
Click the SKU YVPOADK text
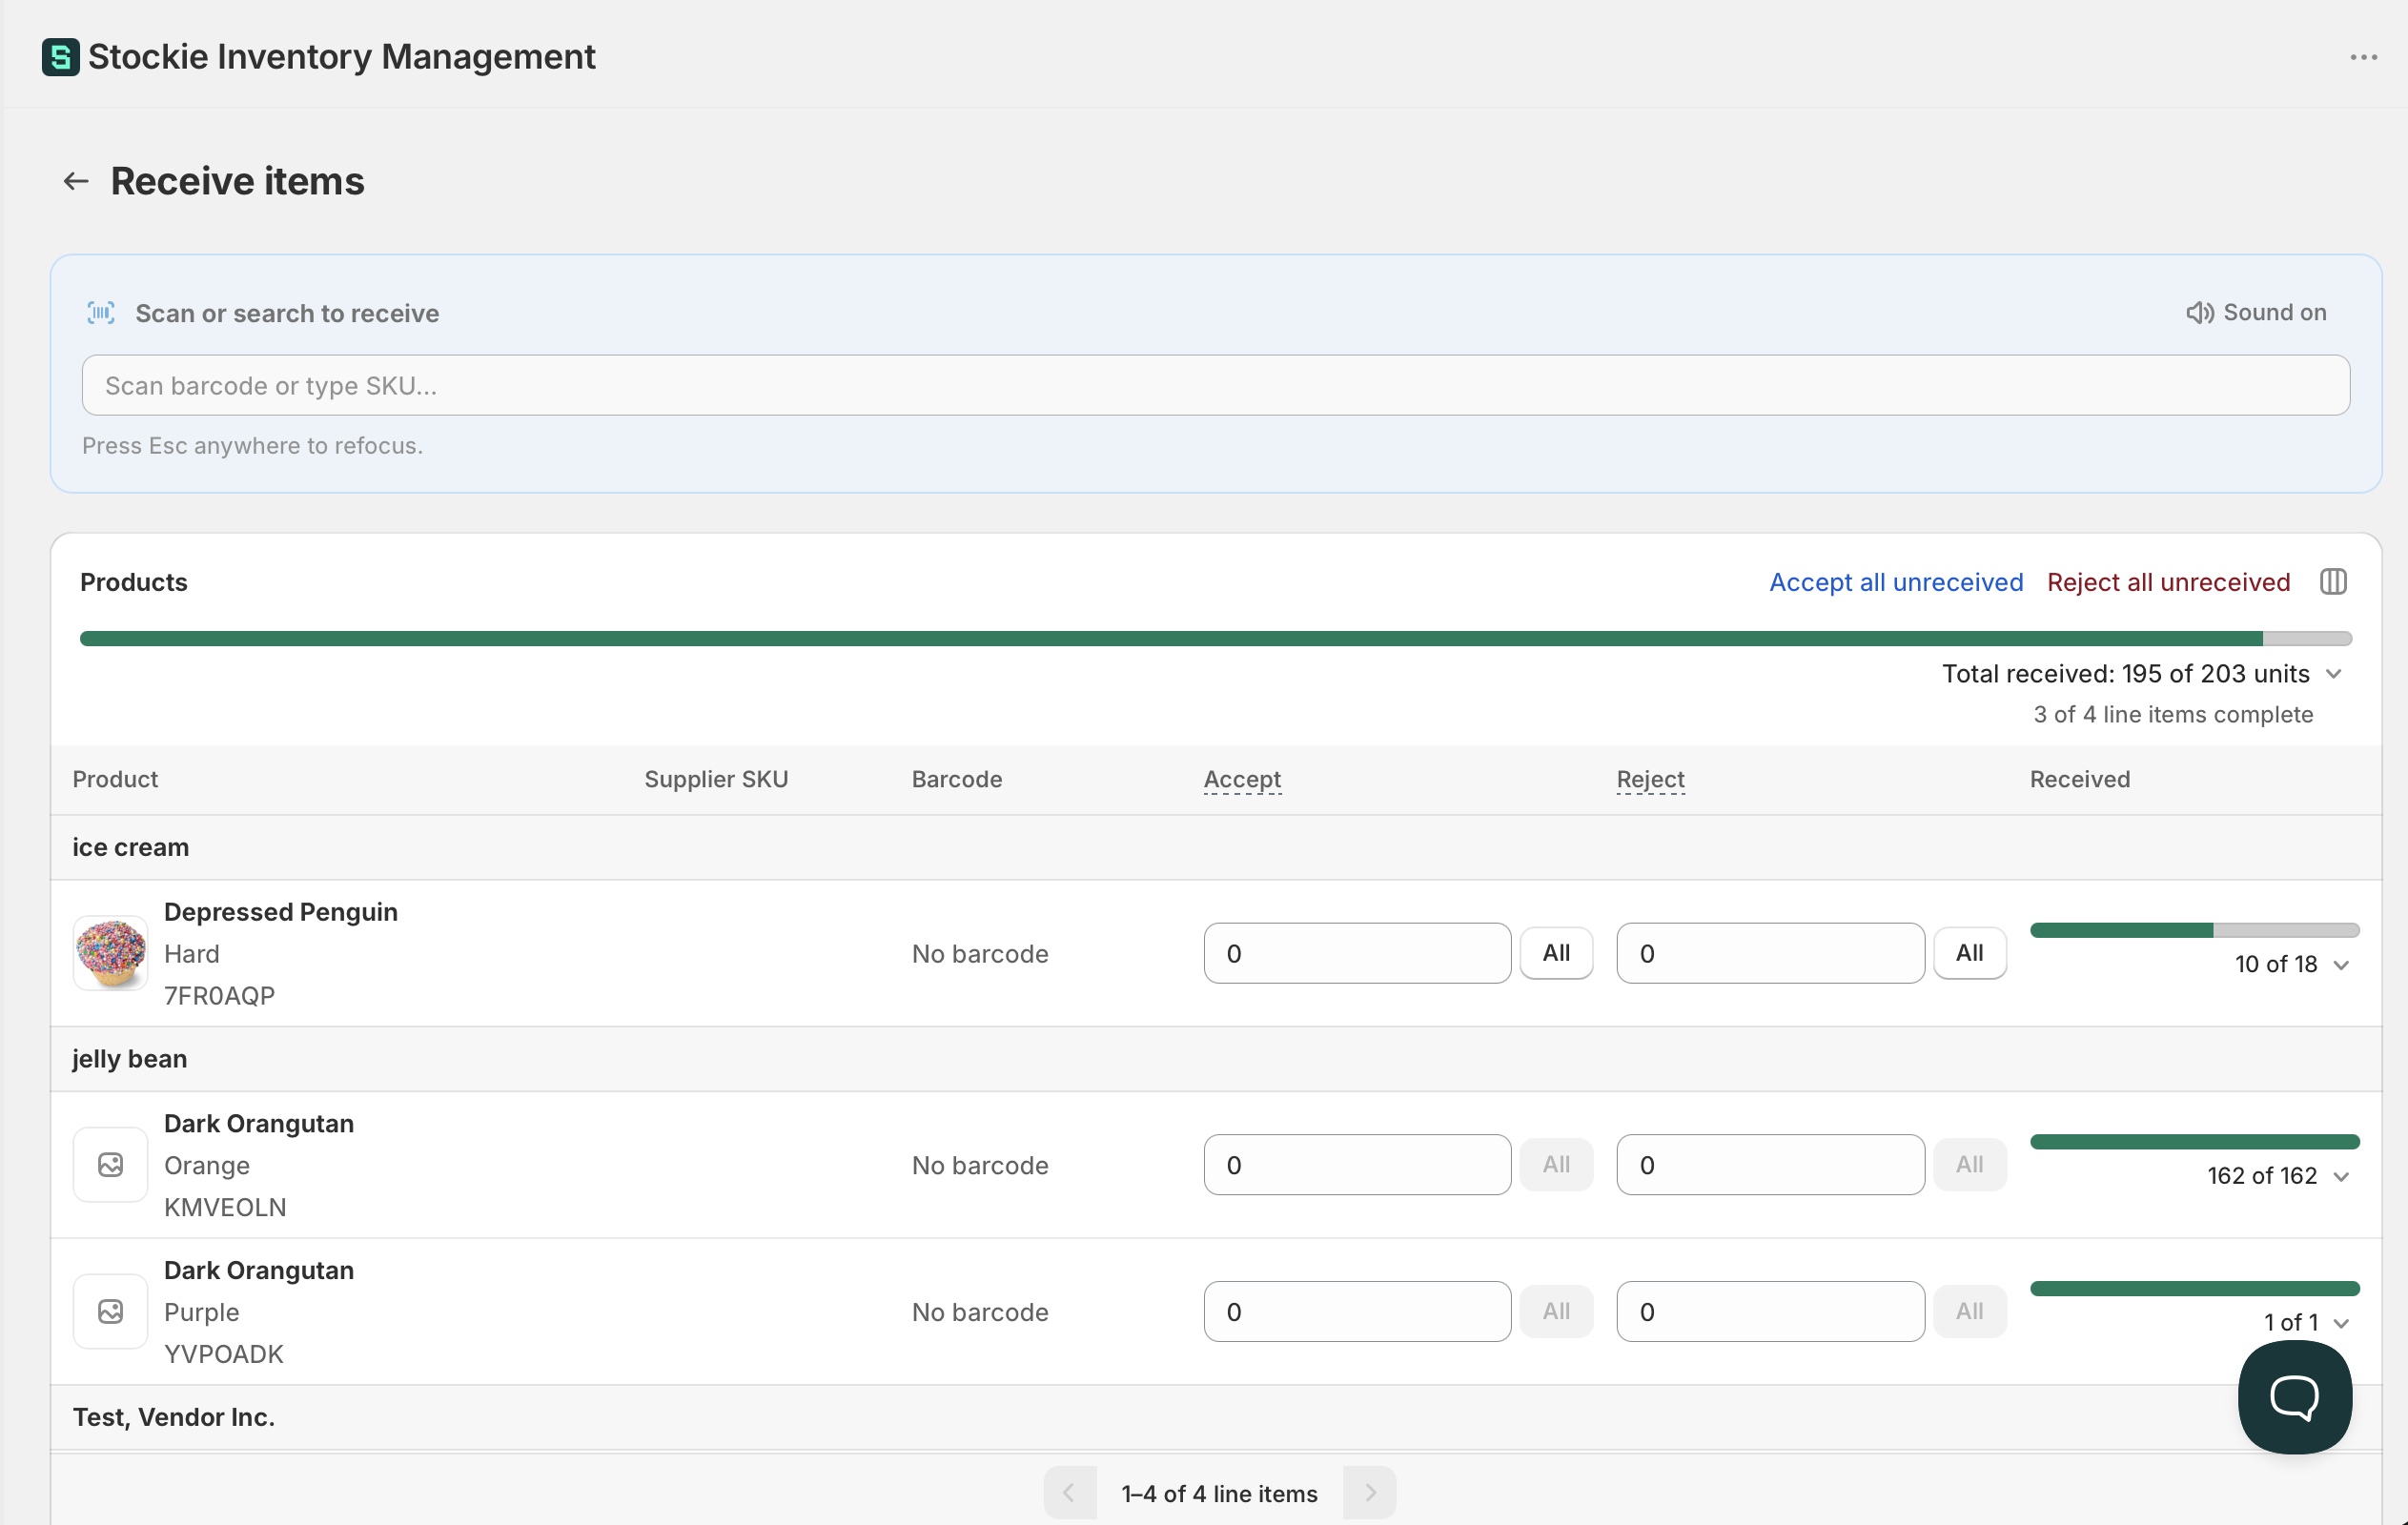(x=224, y=1354)
